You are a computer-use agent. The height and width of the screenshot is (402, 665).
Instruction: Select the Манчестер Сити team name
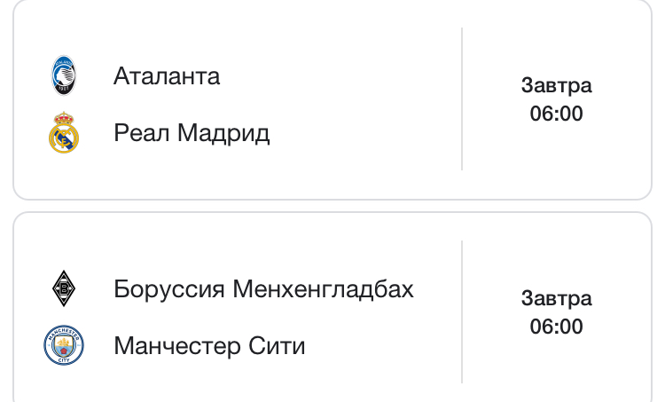(209, 345)
